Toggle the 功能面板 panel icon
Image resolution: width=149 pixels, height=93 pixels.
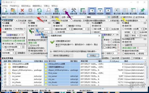point(100,10)
